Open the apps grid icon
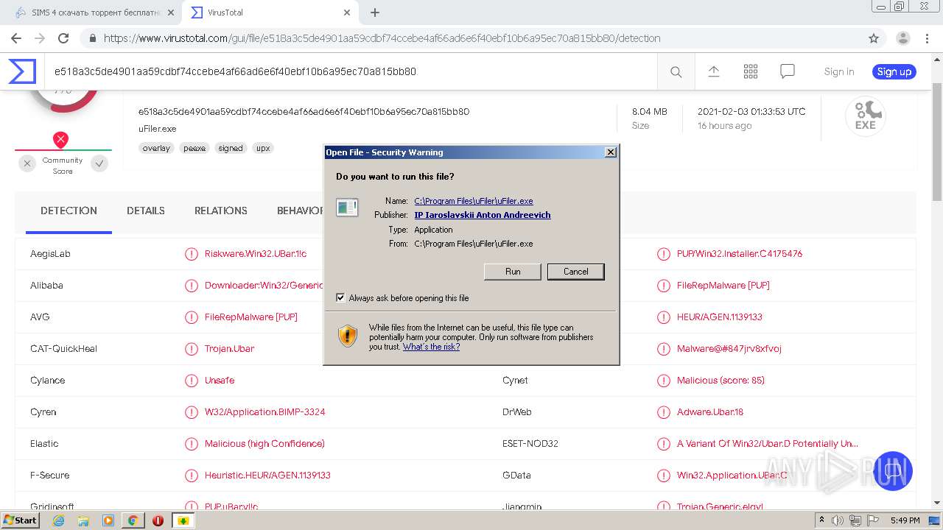This screenshot has height=530, width=943. point(750,71)
